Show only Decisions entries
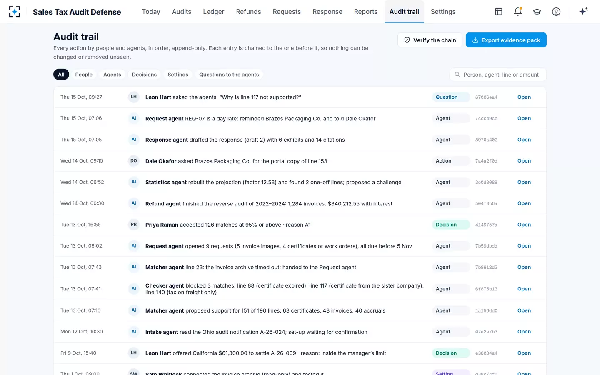Screen dimensions: 600x375 click(x=144, y=75)
